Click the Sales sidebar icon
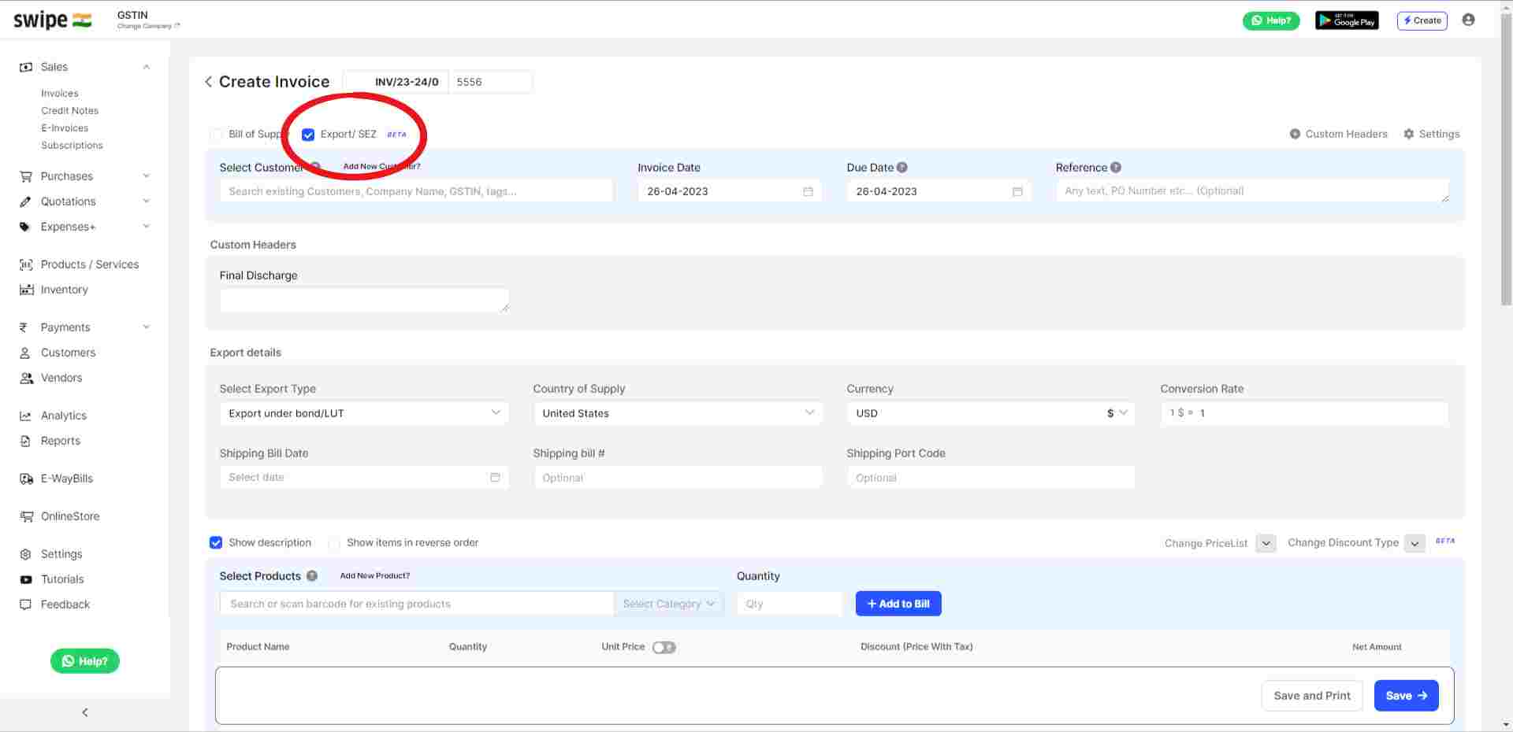The height and width of the screenshot is (732, 1513). tap(26, 67)
